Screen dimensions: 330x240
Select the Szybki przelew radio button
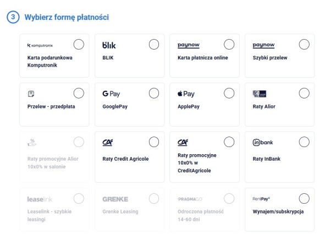point(304,45)
